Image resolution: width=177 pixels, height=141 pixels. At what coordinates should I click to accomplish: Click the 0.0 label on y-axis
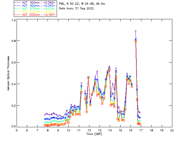tap(14, 126)
